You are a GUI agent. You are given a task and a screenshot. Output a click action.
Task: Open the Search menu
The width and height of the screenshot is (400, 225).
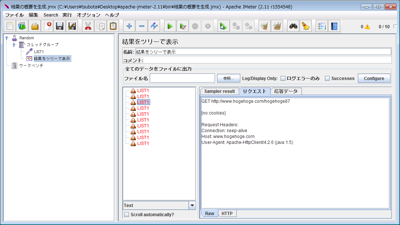tap(51, 15)
